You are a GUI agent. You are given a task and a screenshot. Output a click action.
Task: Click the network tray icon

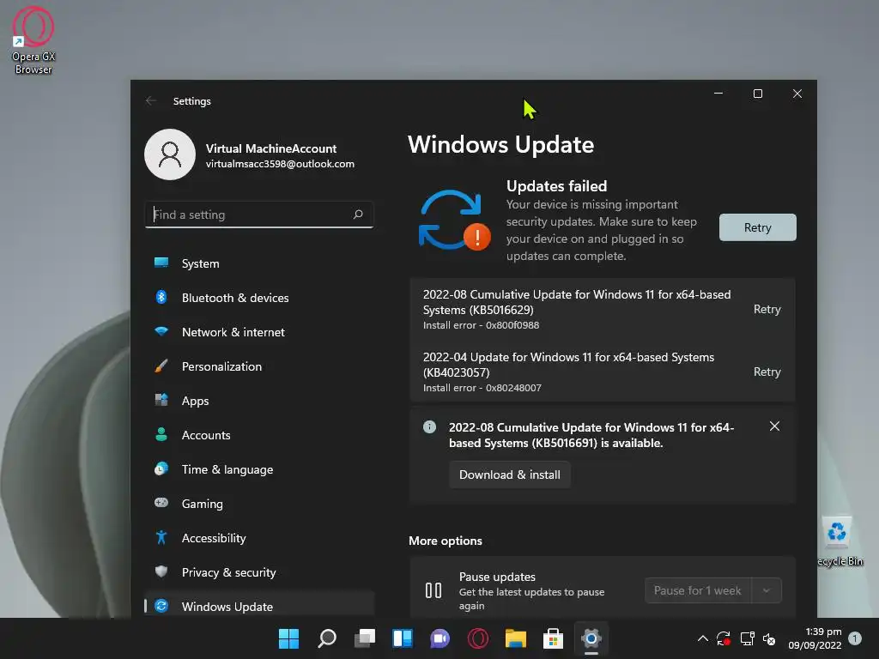click(748, 638)
